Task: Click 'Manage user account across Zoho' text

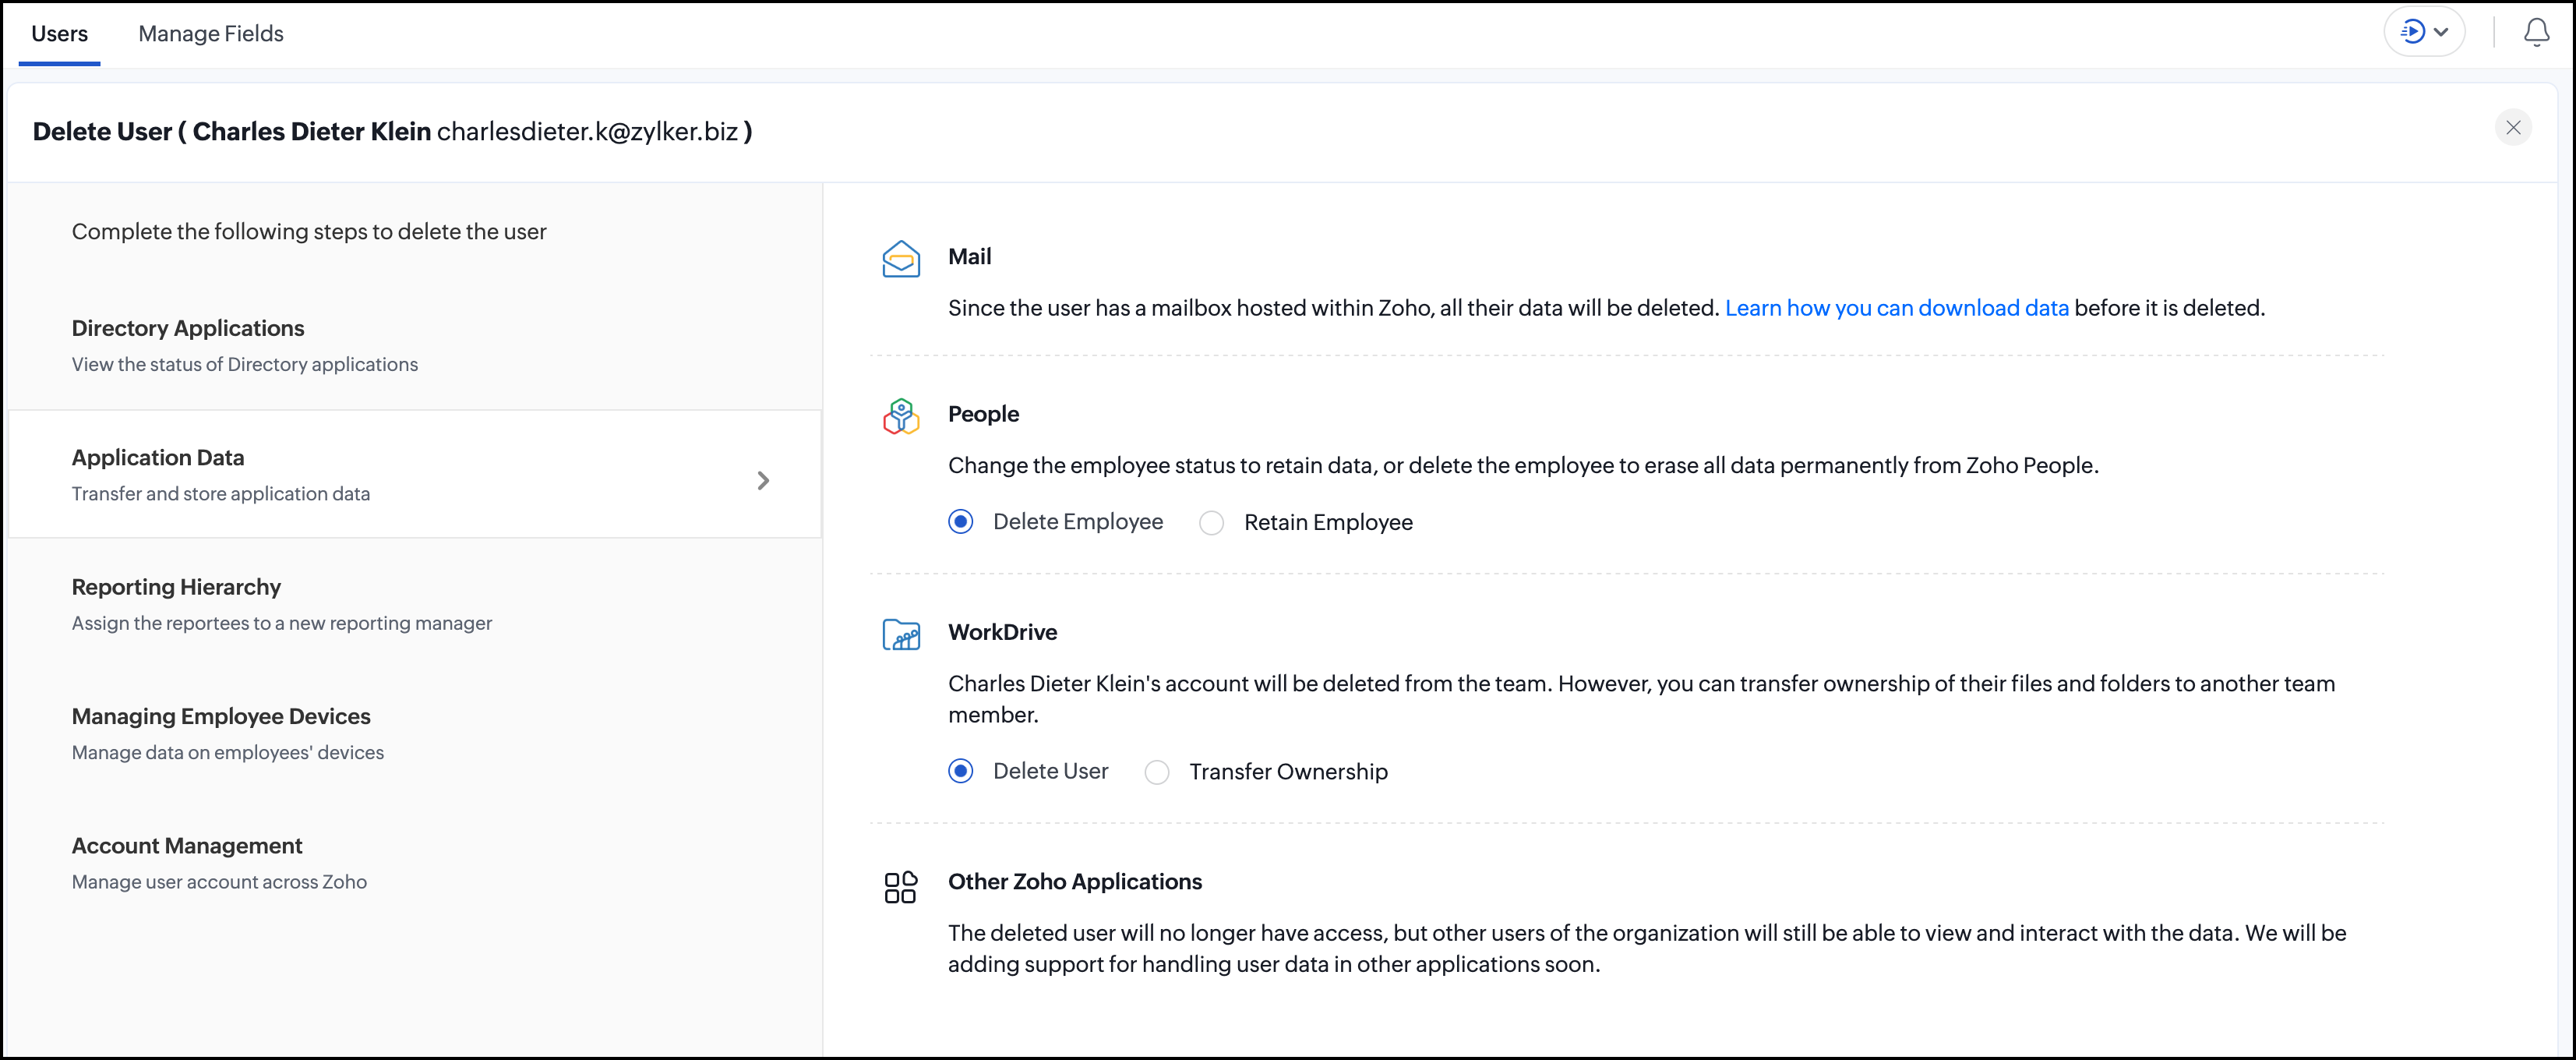Action: [x=219, y=882]
